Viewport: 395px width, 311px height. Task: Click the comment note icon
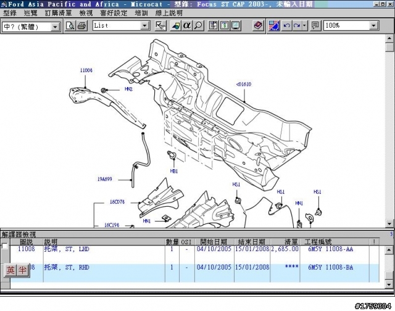315,25
